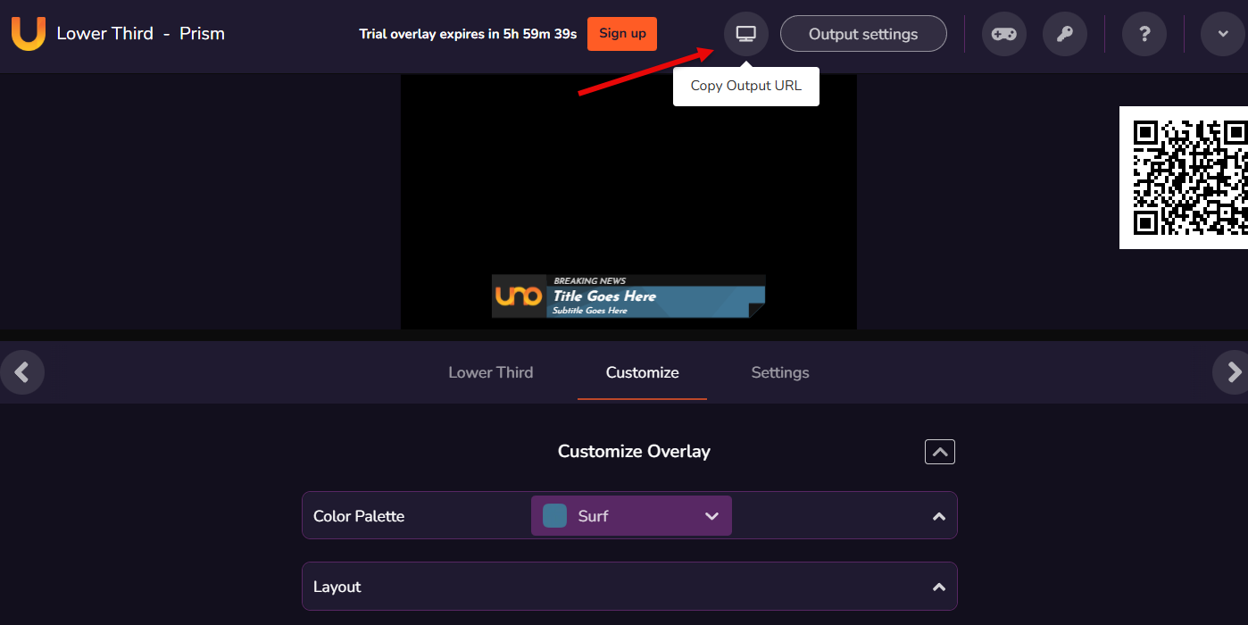Image resolution: width=1248 pixels, height=625 pixels.
Task: Open the gamepad control icon
Action: pyautogui.click(x=1004, y=34)
